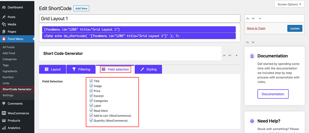The height and width of the screenshot is (133, 309).
Task: Move Publish box down arrow
Action: click(253, 19)
